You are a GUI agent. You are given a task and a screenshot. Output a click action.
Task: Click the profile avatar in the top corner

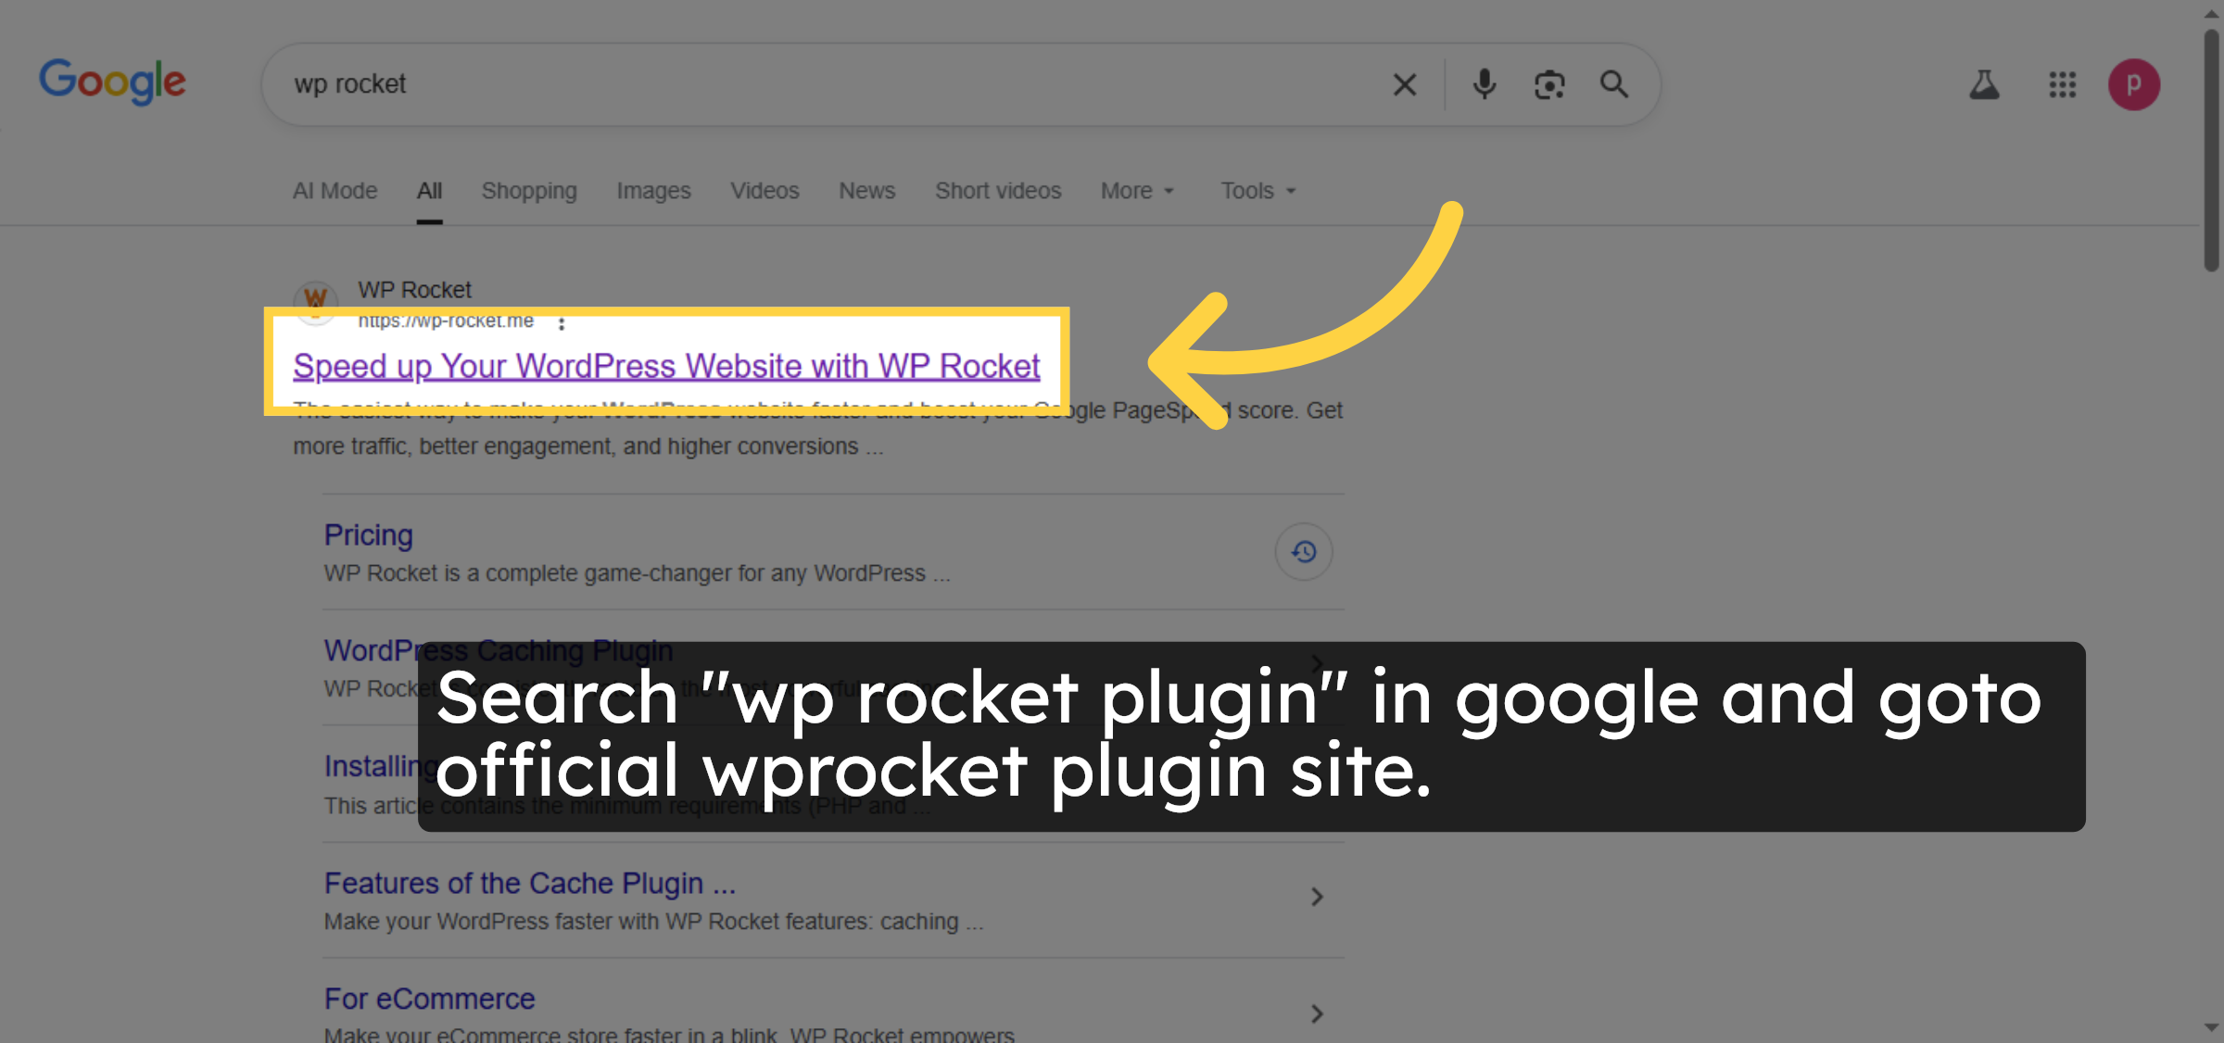click(2134, 84)
